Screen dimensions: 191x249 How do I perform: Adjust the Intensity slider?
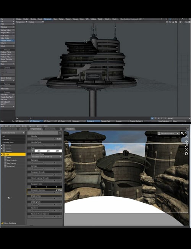43,139
